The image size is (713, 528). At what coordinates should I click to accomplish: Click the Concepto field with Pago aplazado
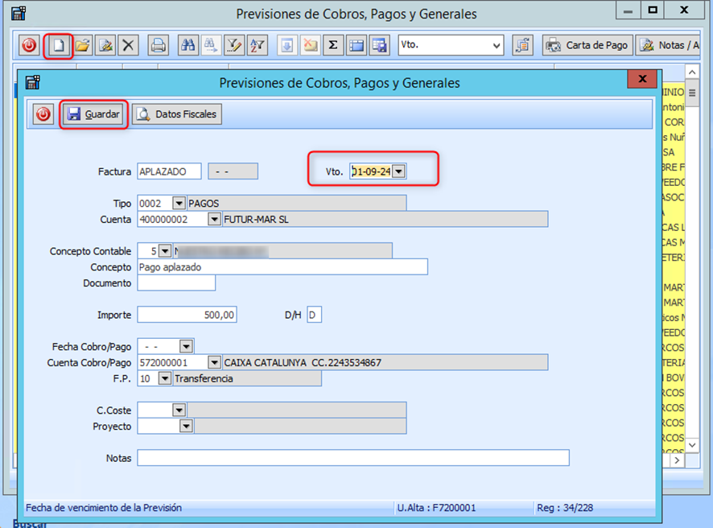pyautogui.click(x=282, y=267)
